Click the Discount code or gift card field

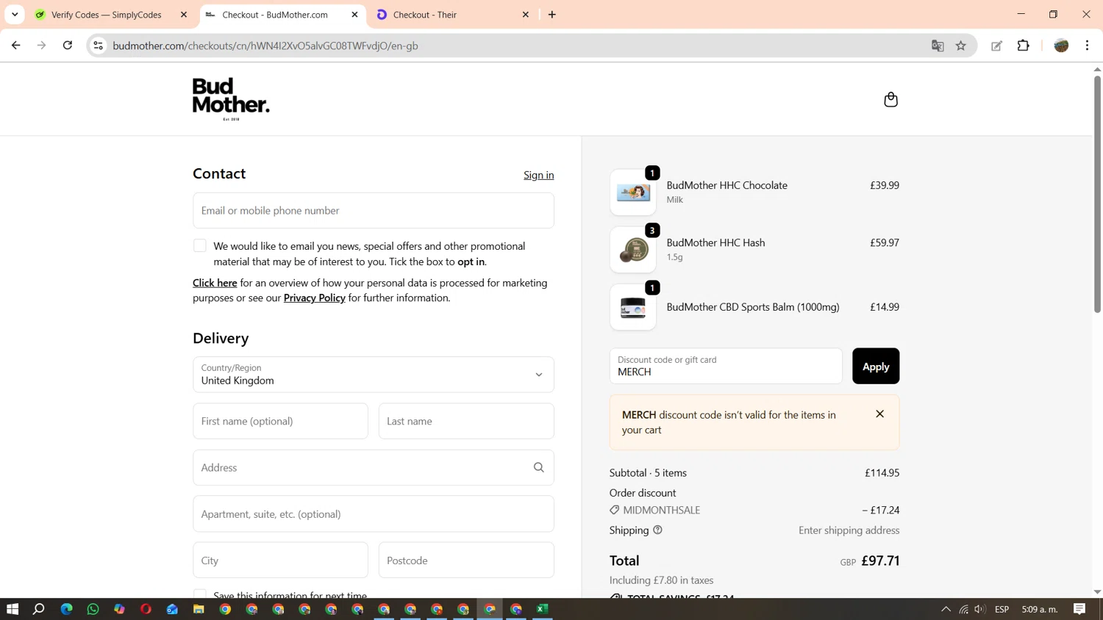click(726, 366)
